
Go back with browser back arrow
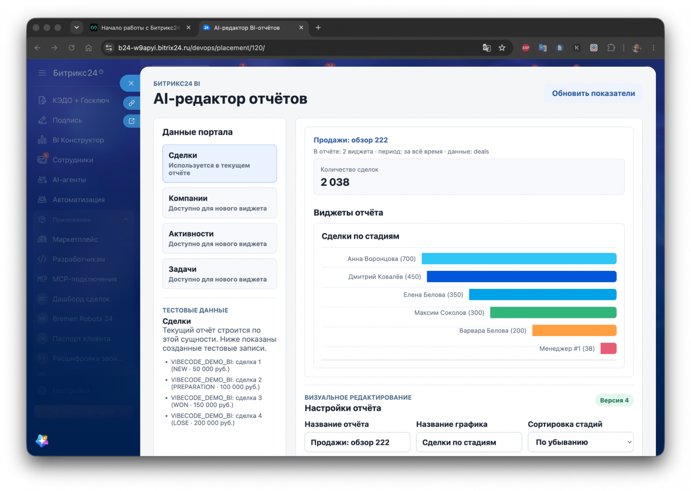click(x=38, y=48)
